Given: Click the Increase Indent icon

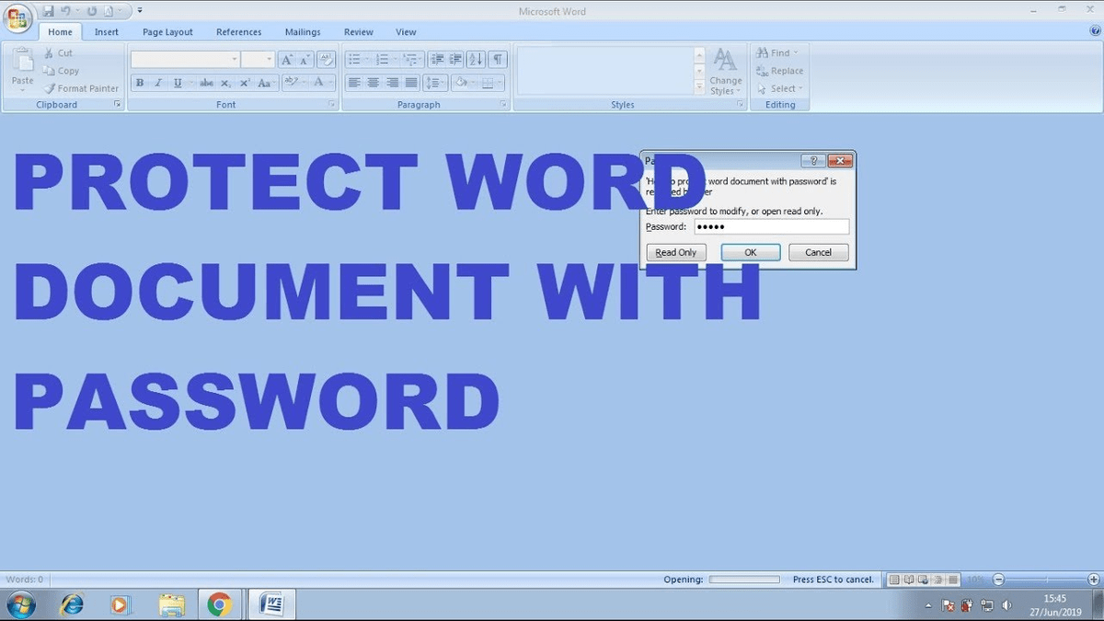Looking at the screenshot, I should tap(455, 59).
